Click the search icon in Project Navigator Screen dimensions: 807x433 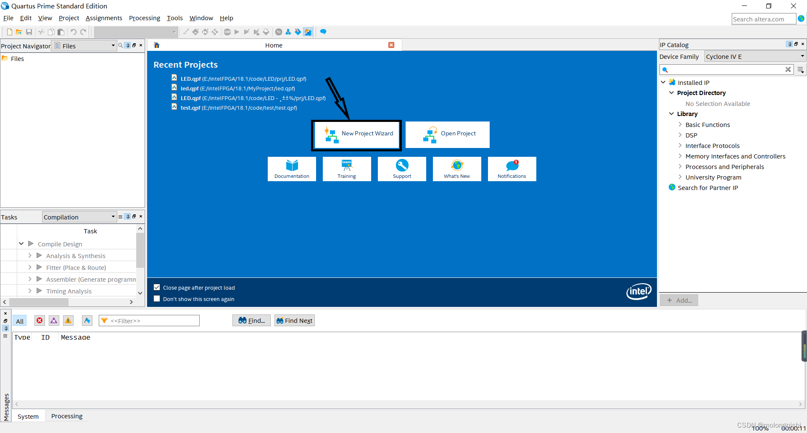pyautogui.click(x=121, y=45)
